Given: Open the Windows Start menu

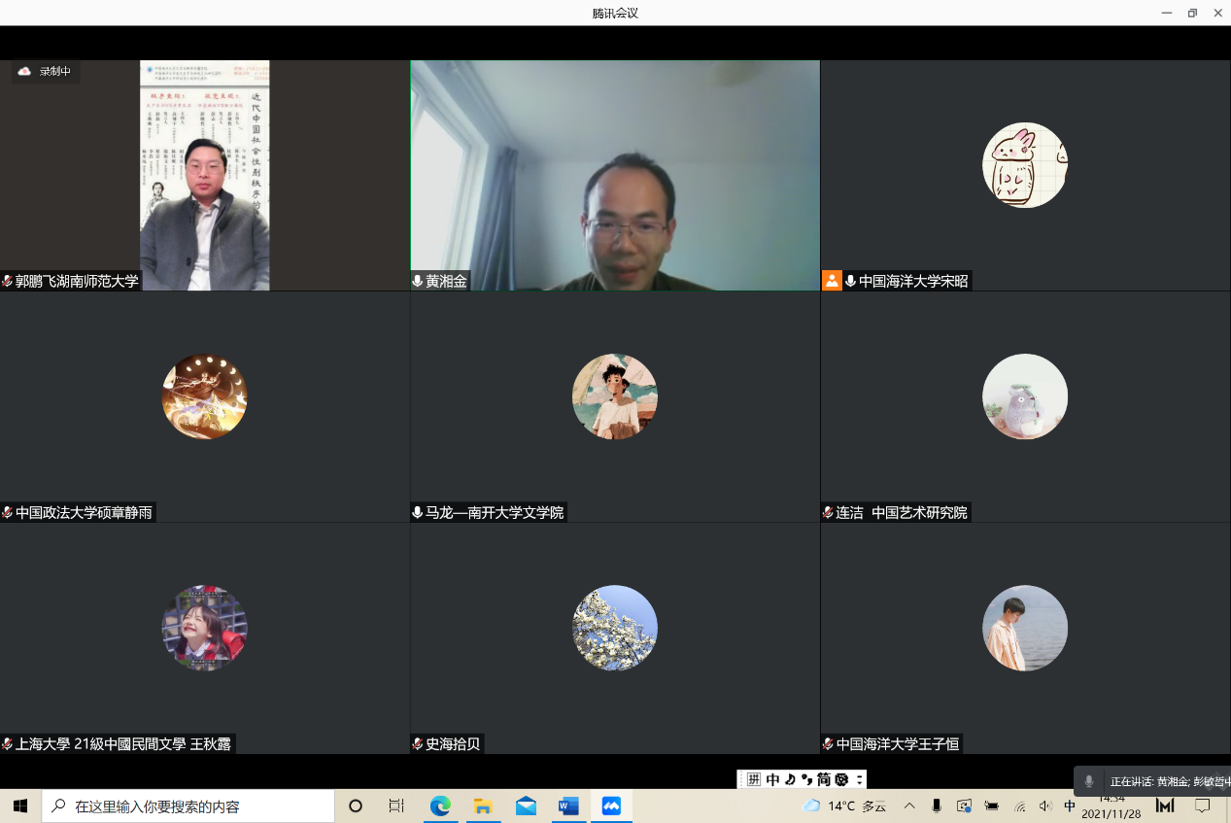Looking at the screenshot, I should (x=20, y=806).
